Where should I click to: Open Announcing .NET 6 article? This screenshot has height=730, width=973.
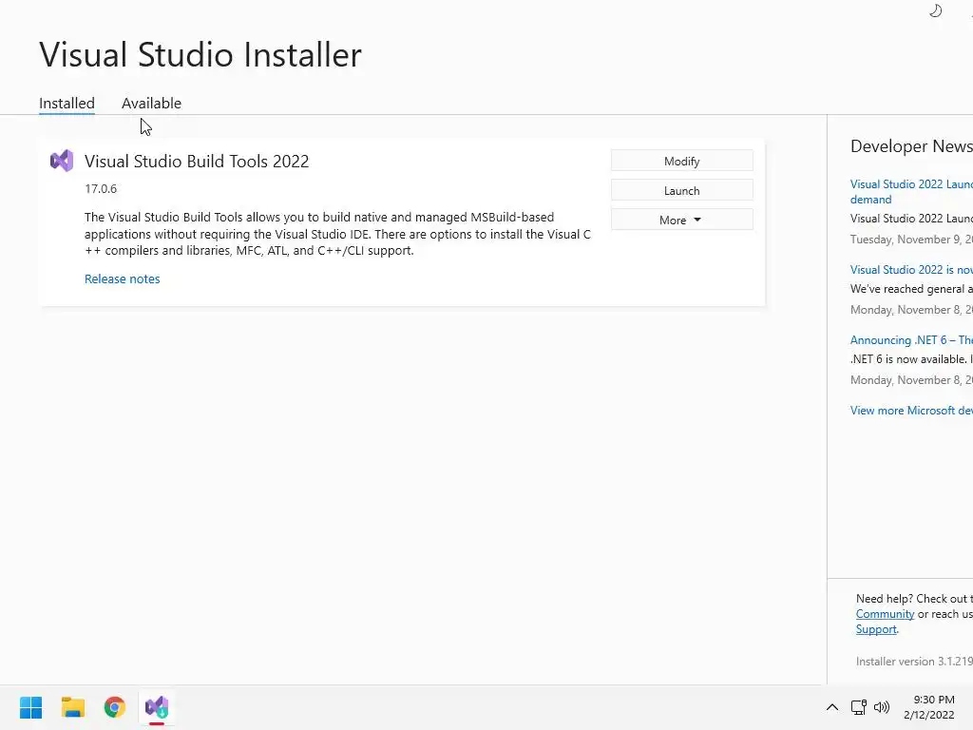(x=911, y=339)
